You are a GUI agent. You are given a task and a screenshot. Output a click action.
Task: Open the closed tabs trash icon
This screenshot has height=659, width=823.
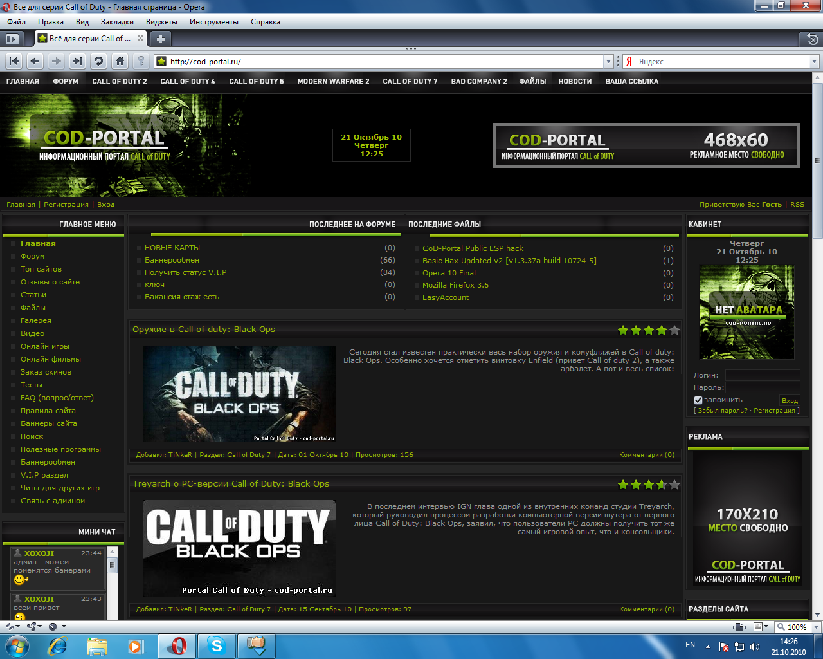[x=812, y=39]
